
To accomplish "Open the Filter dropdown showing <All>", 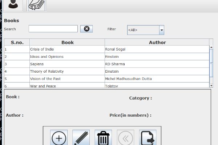I will [x=146, y=30].
